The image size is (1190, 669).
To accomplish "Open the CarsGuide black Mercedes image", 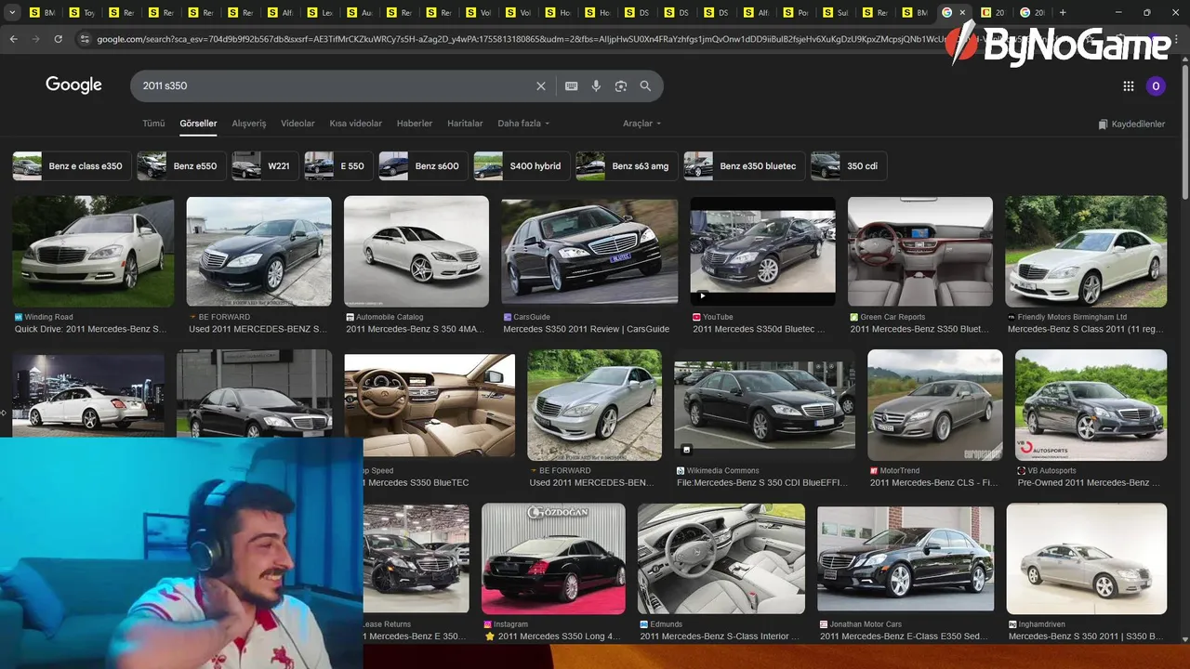I will click(589, 251).
